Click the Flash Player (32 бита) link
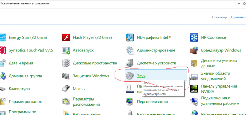 click(x=92, y=37)
